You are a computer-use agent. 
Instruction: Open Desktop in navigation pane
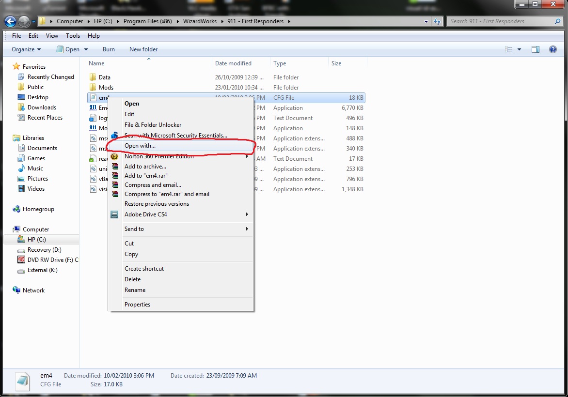pos(38,97)
